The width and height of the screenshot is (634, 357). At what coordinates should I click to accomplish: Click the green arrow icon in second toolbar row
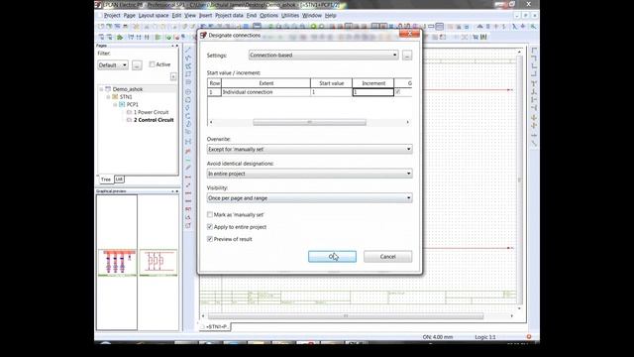120,37
